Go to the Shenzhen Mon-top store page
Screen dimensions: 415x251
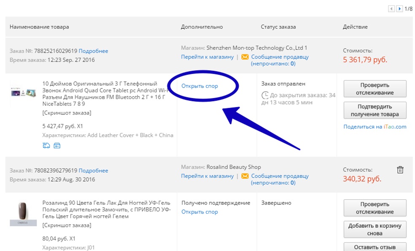point(207,57)
